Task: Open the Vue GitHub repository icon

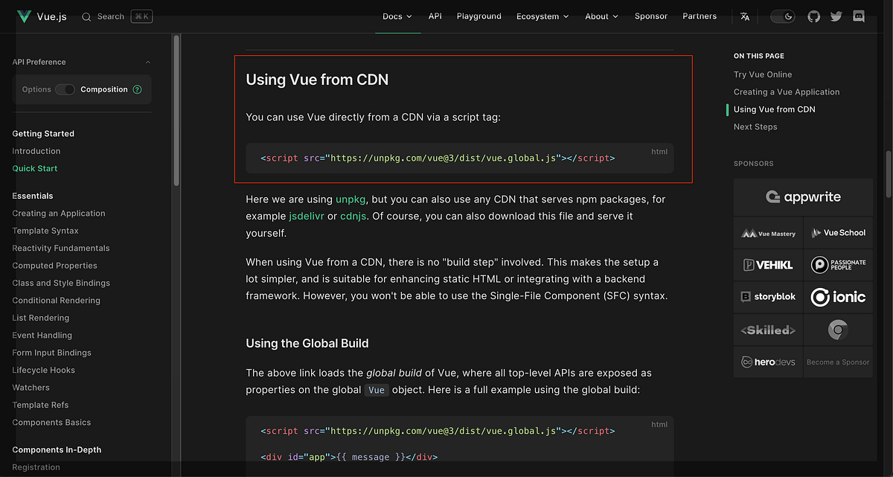Action: pyautogui.click(x=813, y=16)
